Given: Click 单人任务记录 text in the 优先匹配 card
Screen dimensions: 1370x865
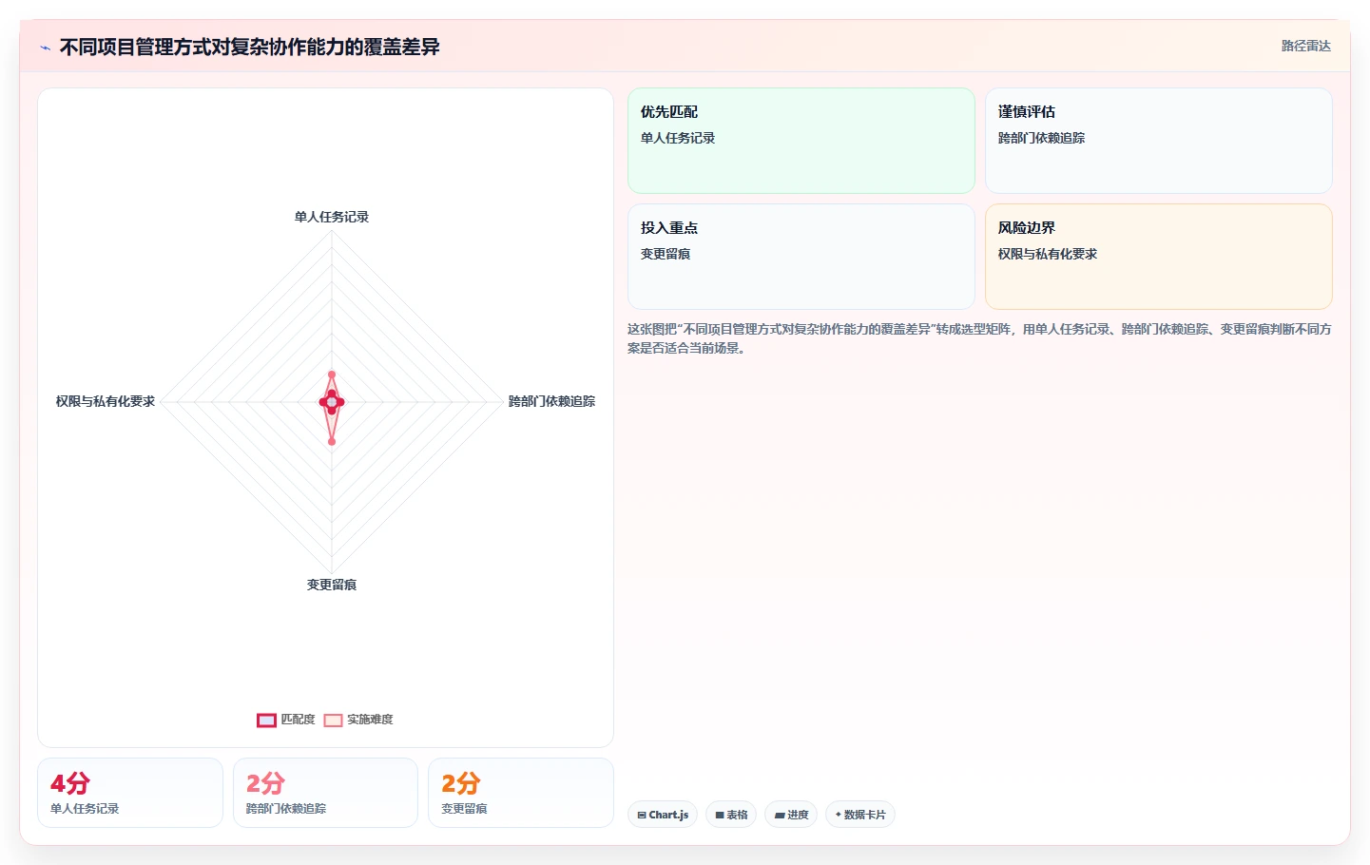Looking at the screenshot, I should pos(678,138).
